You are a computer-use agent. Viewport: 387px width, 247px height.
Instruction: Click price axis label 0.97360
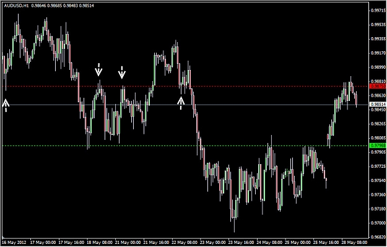[379, 194]
